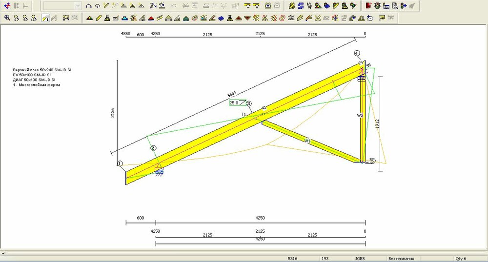Click node marker 1 at truss heel
This screenshot has height=262, width=488.
pyautogui.click(x=120, y=163)
